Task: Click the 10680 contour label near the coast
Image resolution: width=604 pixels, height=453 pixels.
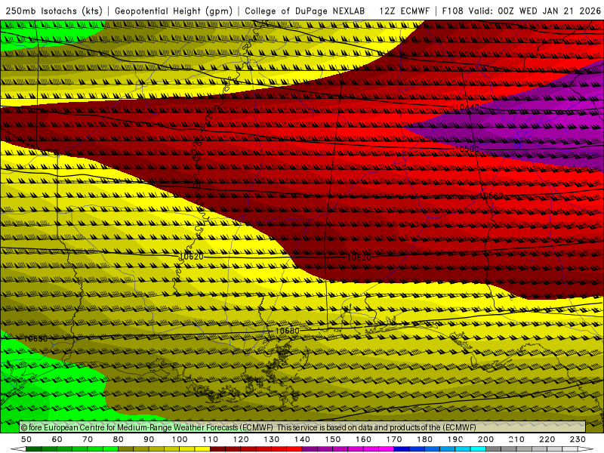Action: [x=287, y=331]
